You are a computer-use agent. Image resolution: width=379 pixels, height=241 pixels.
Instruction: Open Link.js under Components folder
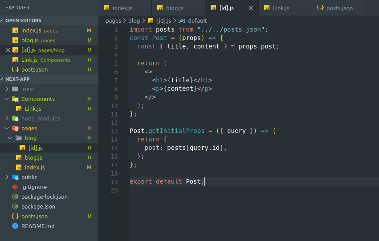(x=33, y=108)
